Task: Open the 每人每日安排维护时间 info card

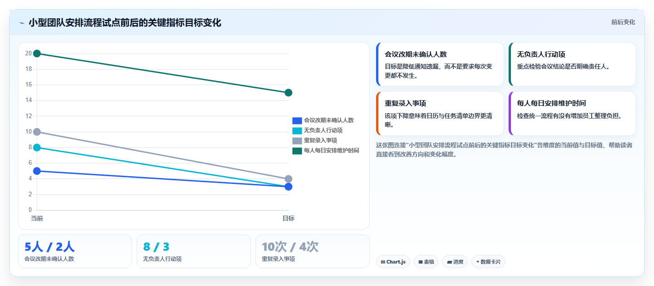Action: [572, 113]
